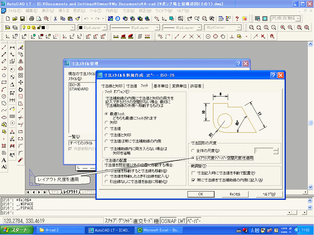Open the 寸法(N) menu
The image size is (314, 235).
coord(128,11)
